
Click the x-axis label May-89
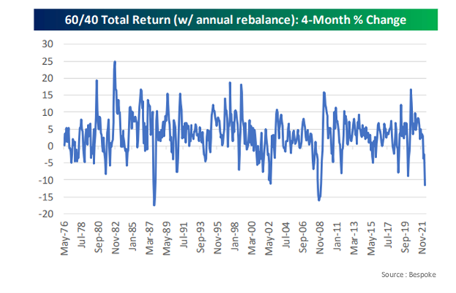167,238
